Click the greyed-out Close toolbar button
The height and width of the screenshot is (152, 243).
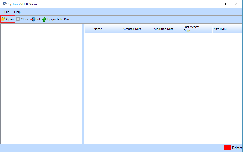[22, 19]
